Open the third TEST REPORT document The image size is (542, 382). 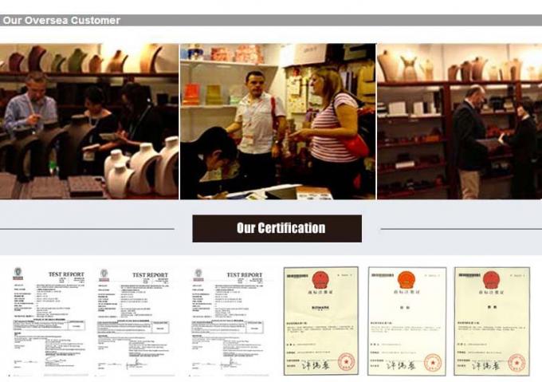[x=228, y=321]
